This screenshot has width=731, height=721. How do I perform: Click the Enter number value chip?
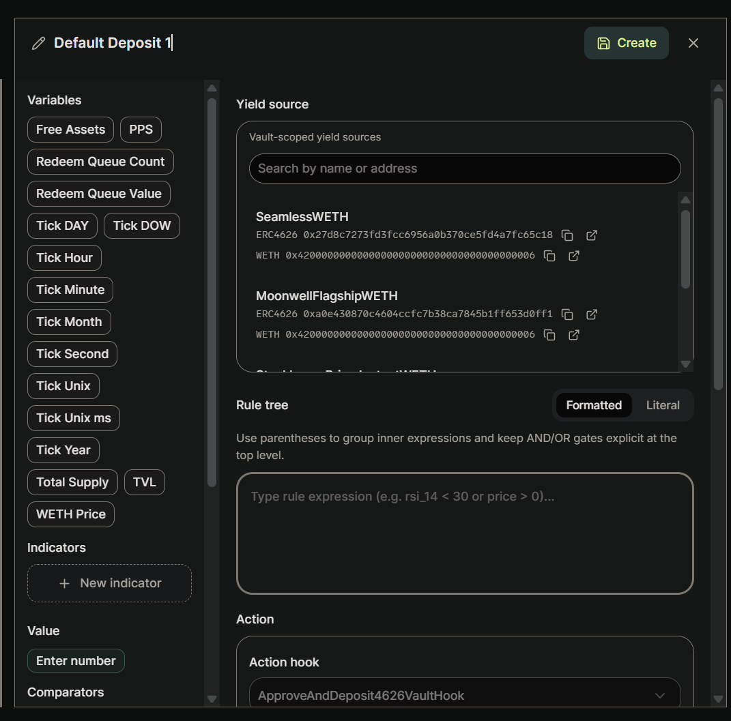(x=76, y=661)
